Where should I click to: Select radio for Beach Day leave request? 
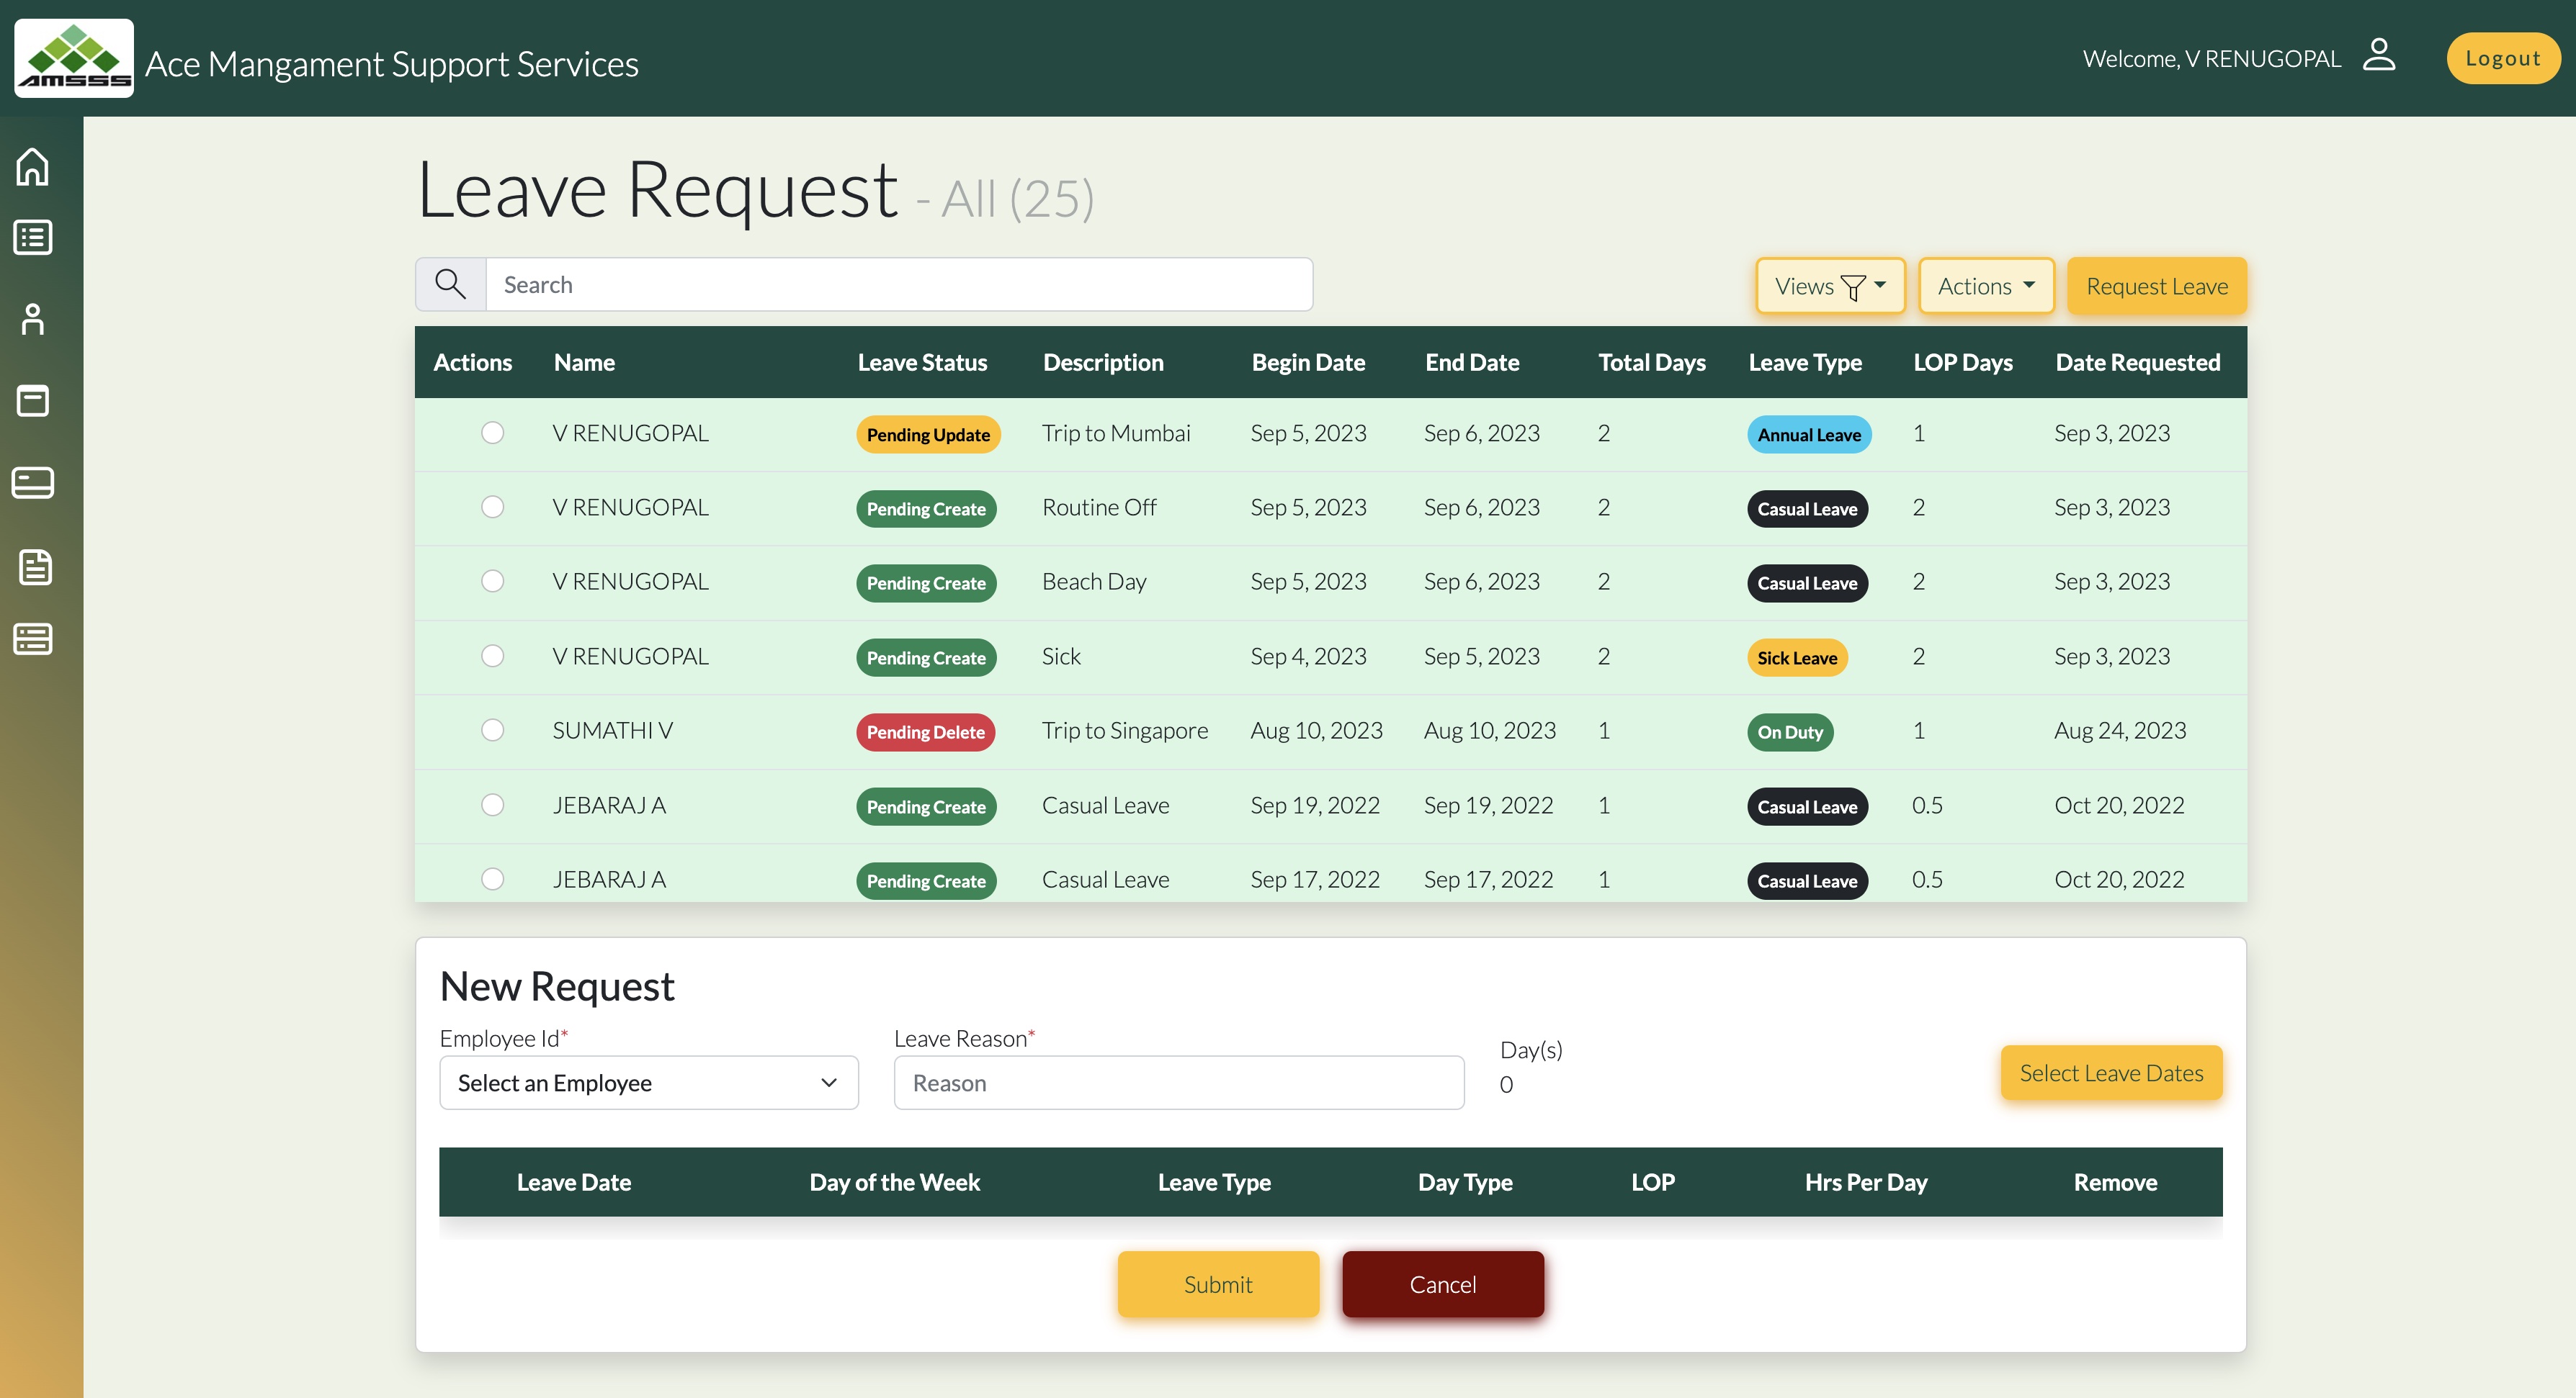pos(492,582)
